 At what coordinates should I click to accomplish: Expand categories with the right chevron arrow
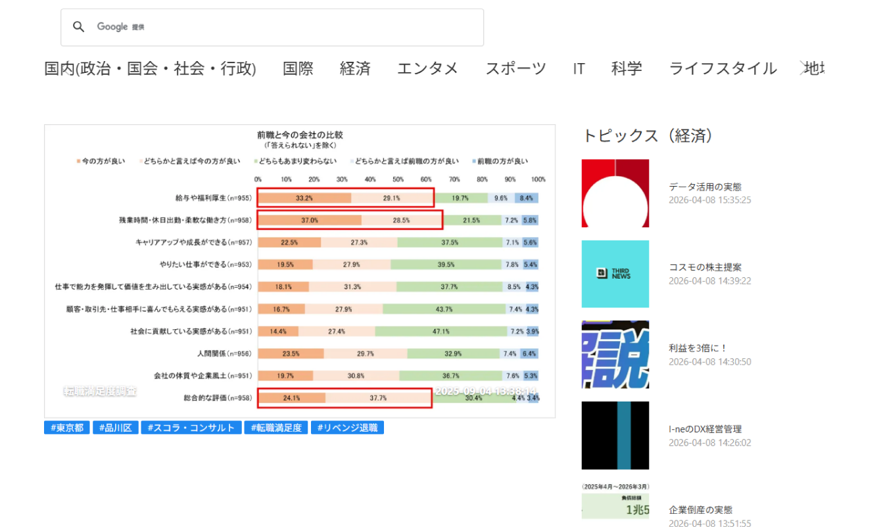point(801,68)
